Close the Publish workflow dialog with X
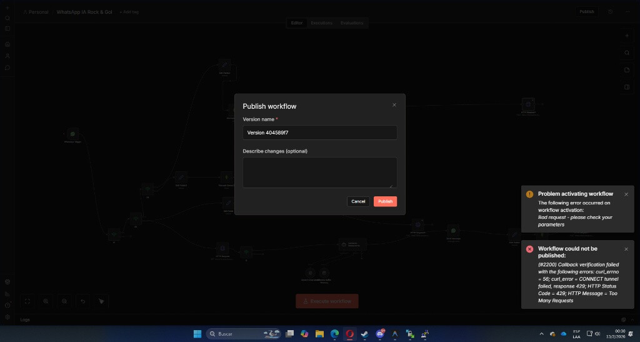The image size is (640, 342). [x=394, y=105]
